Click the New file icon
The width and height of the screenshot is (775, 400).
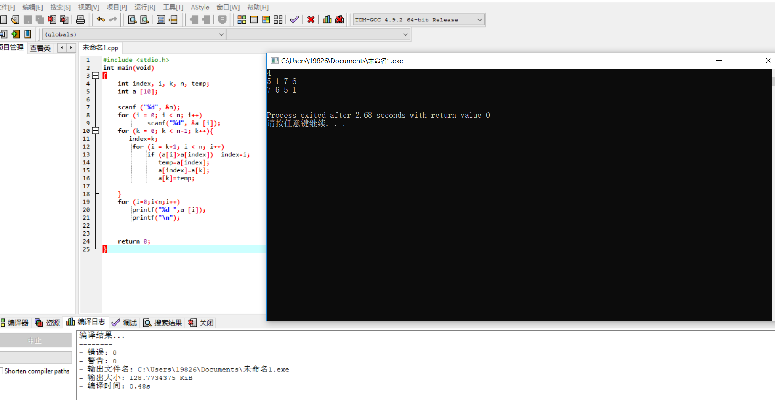point(3,19)
